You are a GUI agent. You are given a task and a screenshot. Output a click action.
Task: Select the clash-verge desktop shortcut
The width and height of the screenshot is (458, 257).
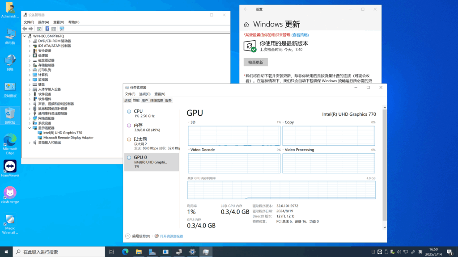(10, 195)
